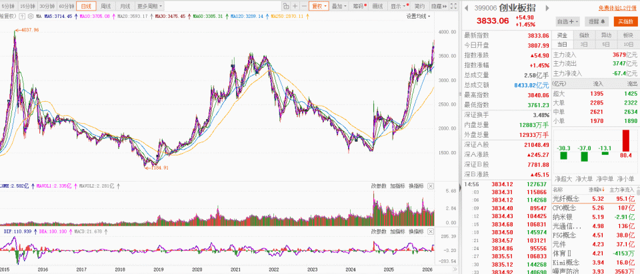Open the 资金 tab

(x=563, y=35)
